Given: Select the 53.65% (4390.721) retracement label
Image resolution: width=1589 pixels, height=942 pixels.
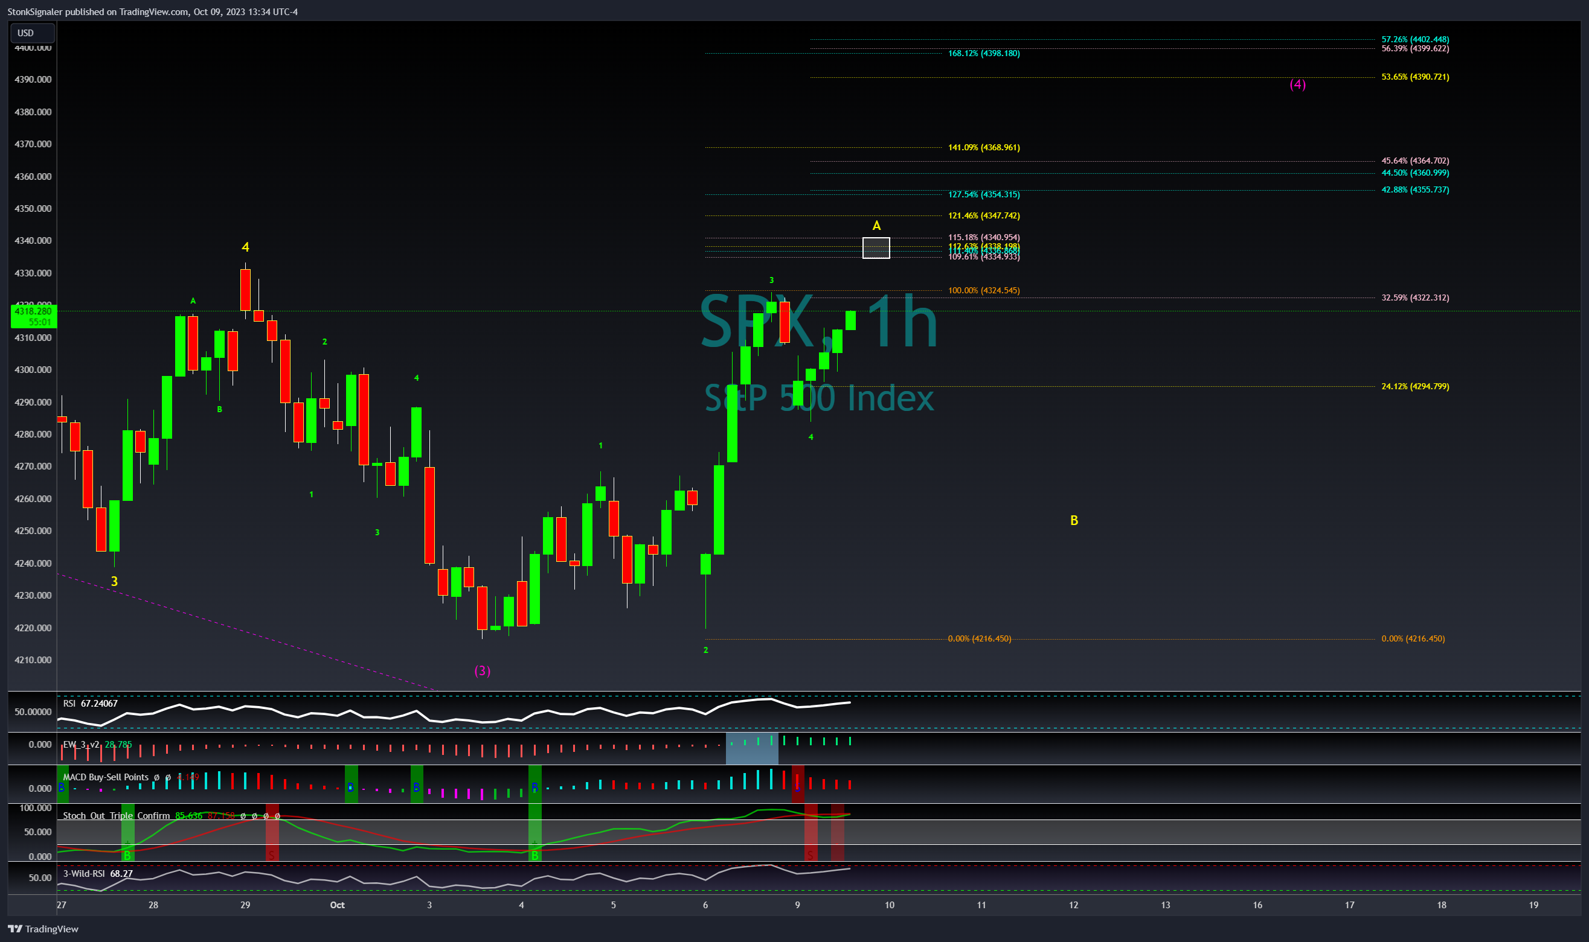Looking at the screenshot, I should pyautogui.click(x=1415, y=77).
